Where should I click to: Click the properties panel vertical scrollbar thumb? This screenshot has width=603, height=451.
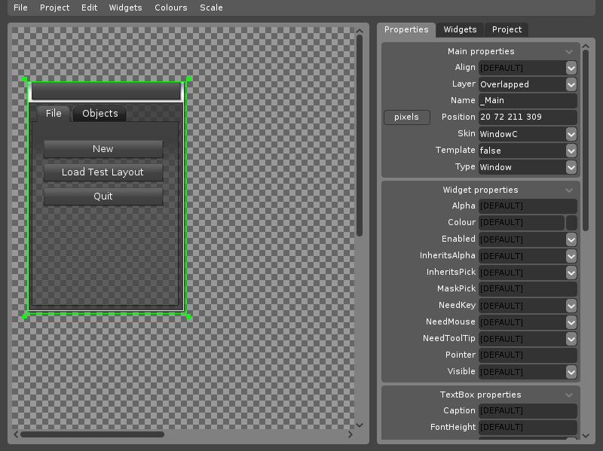tap(586, 141)
